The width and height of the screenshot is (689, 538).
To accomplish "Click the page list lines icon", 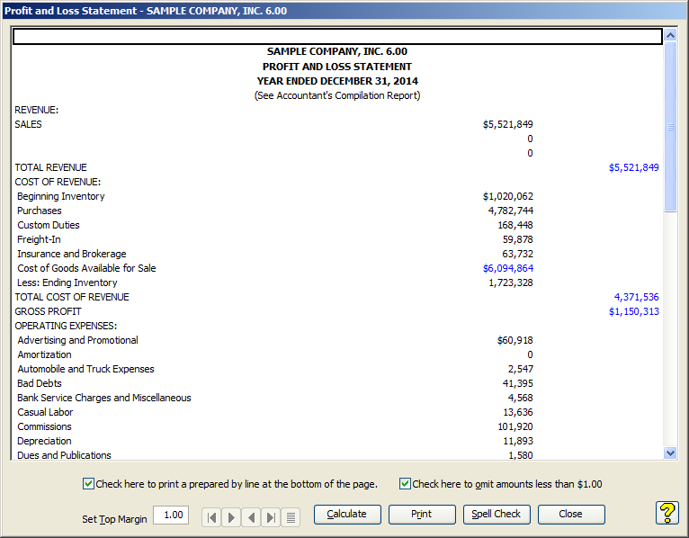I will [291, 516].
